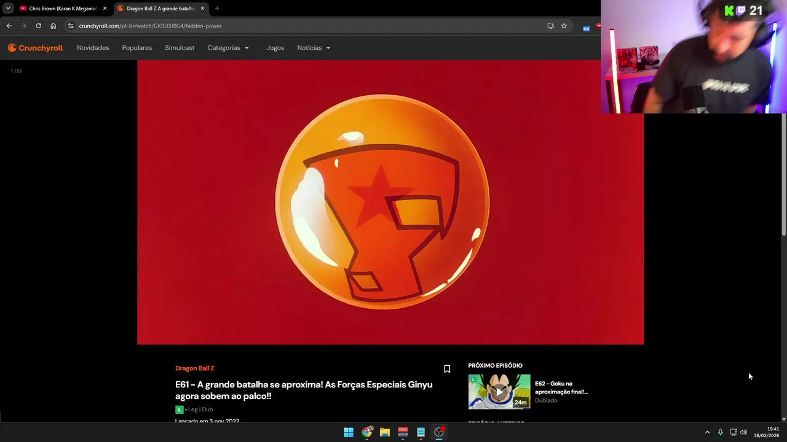Select the Dragon Ball Z Crunchyroll tab

[161, 9]
